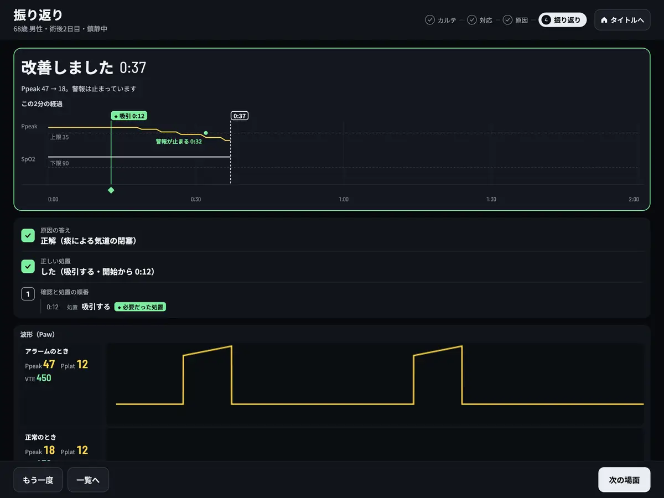The height and width of the screenshot is (498, 664).
Task: Click the home icon in タイトルへ button
Action: click(604, 20)
